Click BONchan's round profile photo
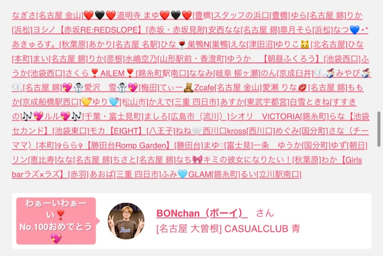Image resolution: width=383 pixels, height=256 pixels. click(x=126, y=221)
